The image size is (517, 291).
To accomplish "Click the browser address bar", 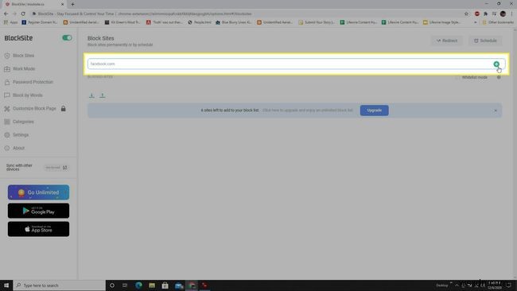I will (x=247, y=14).
